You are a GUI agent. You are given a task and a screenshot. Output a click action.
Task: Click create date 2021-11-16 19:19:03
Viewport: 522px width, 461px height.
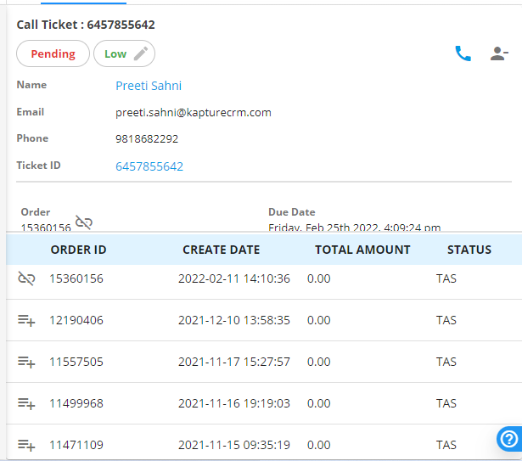tap(234, 403)
